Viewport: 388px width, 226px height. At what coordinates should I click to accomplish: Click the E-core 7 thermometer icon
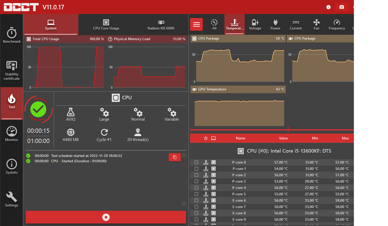click(x=206, y=207)
